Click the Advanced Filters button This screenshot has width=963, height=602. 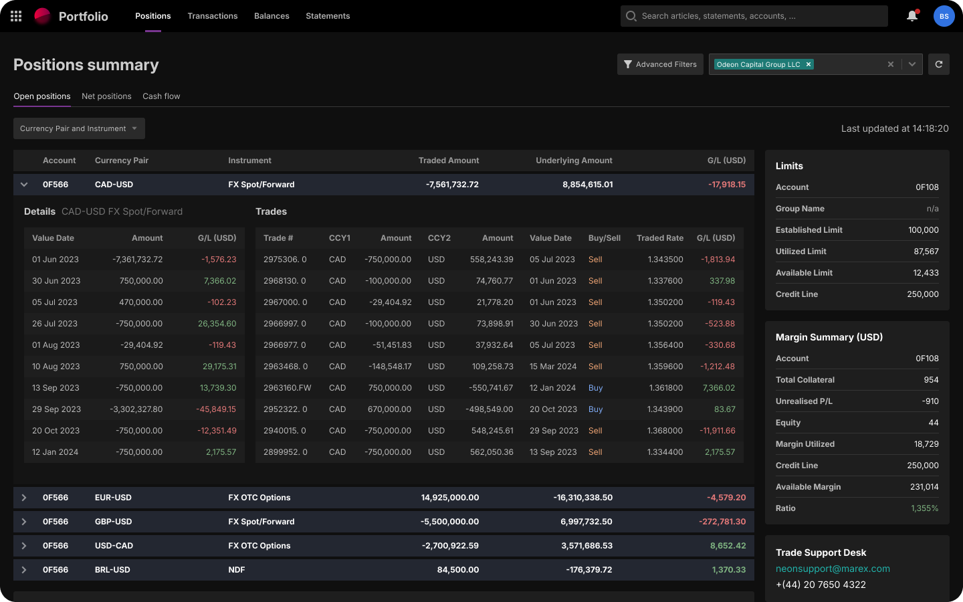pos(660,64)
